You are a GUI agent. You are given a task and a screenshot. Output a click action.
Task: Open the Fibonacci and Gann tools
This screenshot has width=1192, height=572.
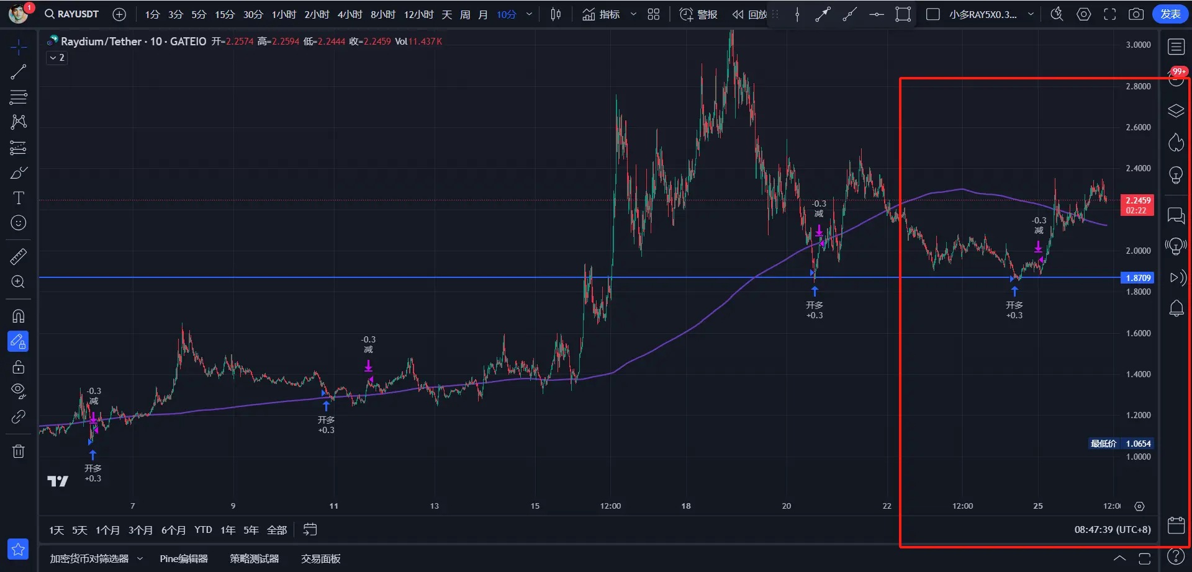19,97
